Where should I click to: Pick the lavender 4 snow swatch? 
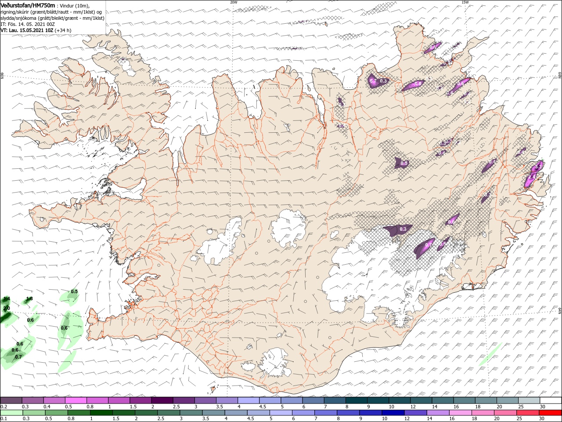[249, 400]
